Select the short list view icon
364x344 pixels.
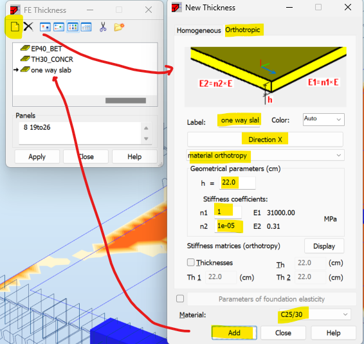click(73, 27)
